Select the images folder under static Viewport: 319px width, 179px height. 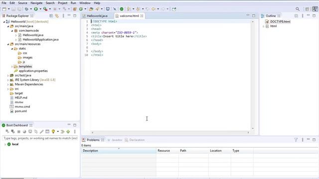tap(27, 58)
